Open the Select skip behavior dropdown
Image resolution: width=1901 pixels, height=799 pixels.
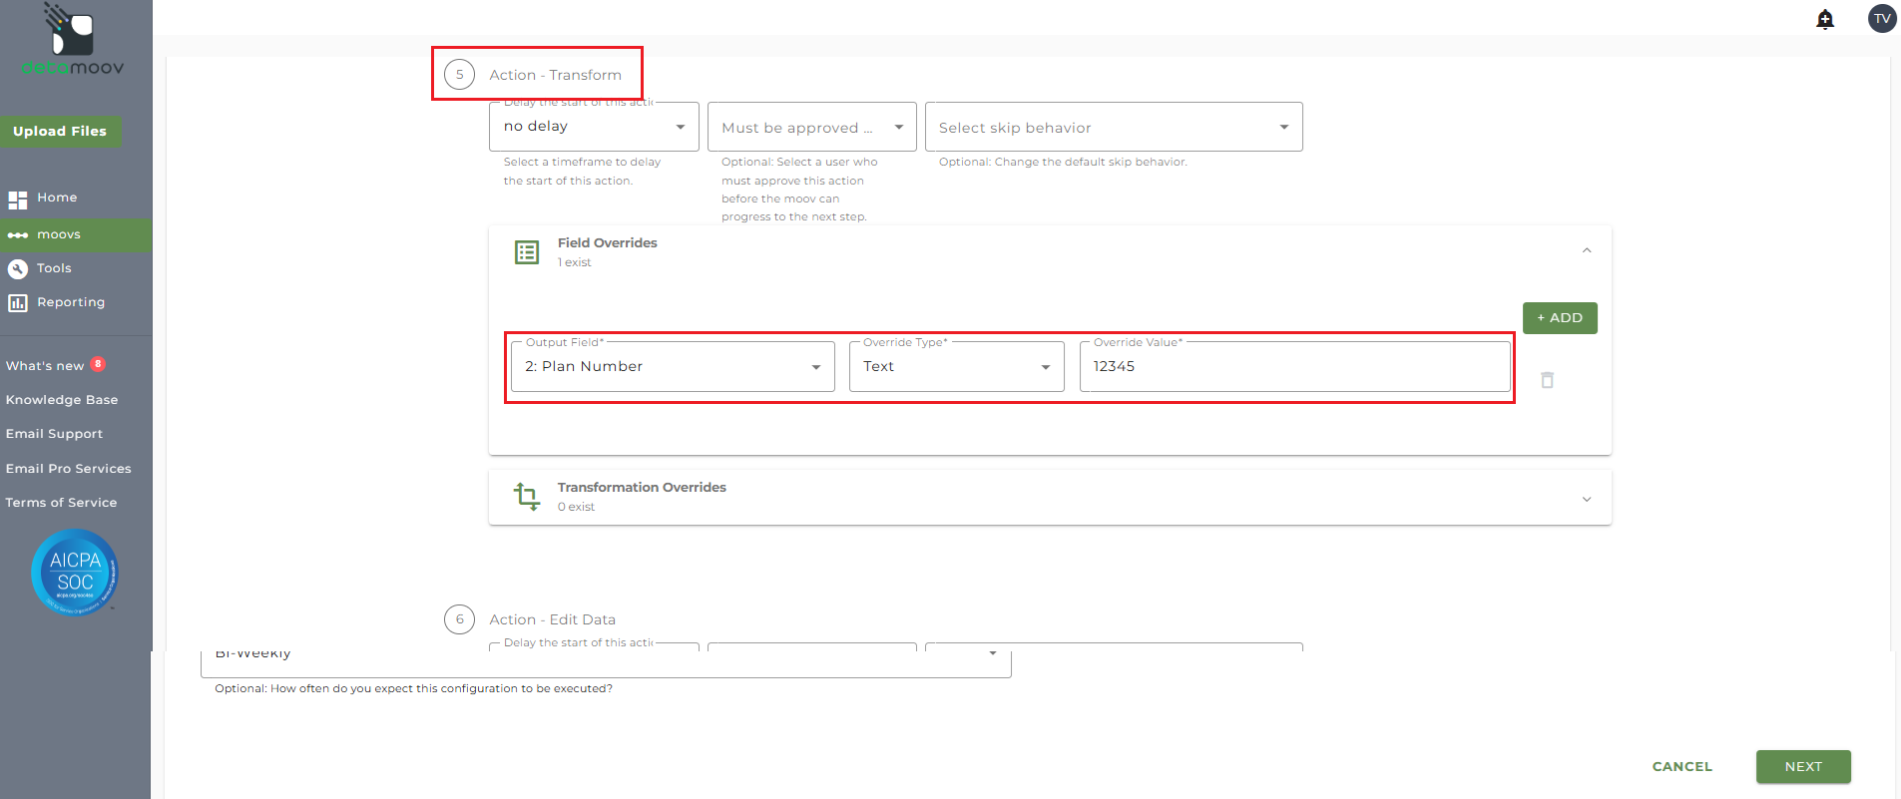pos(1113,128)
